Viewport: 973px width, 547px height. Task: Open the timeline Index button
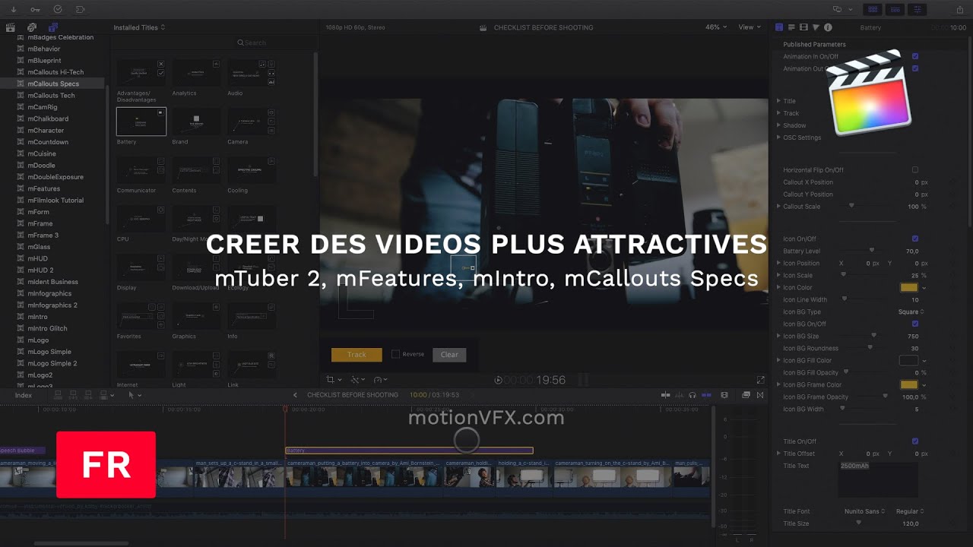pos(24,395)
